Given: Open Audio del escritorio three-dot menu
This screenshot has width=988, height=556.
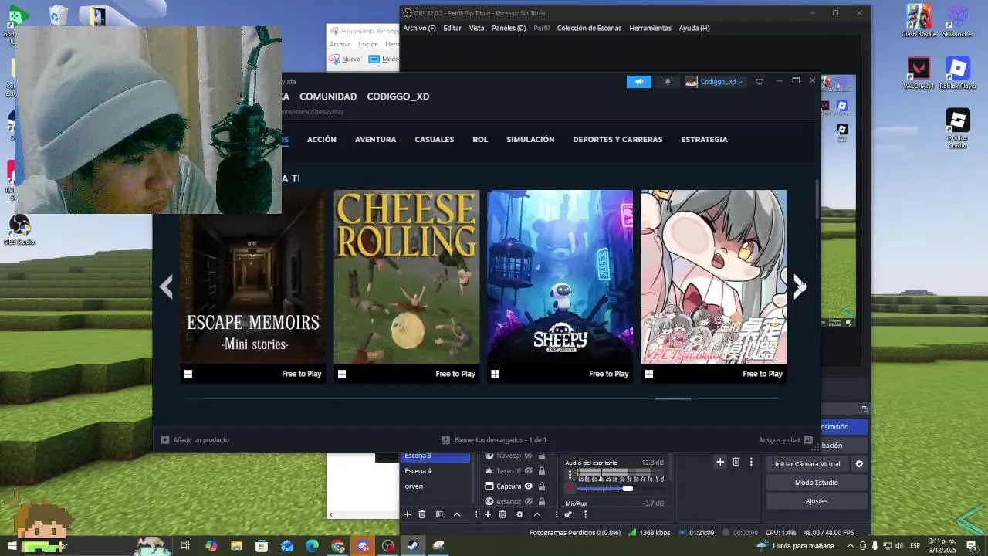Looking at the screenshot, I should tap(570, 474).
